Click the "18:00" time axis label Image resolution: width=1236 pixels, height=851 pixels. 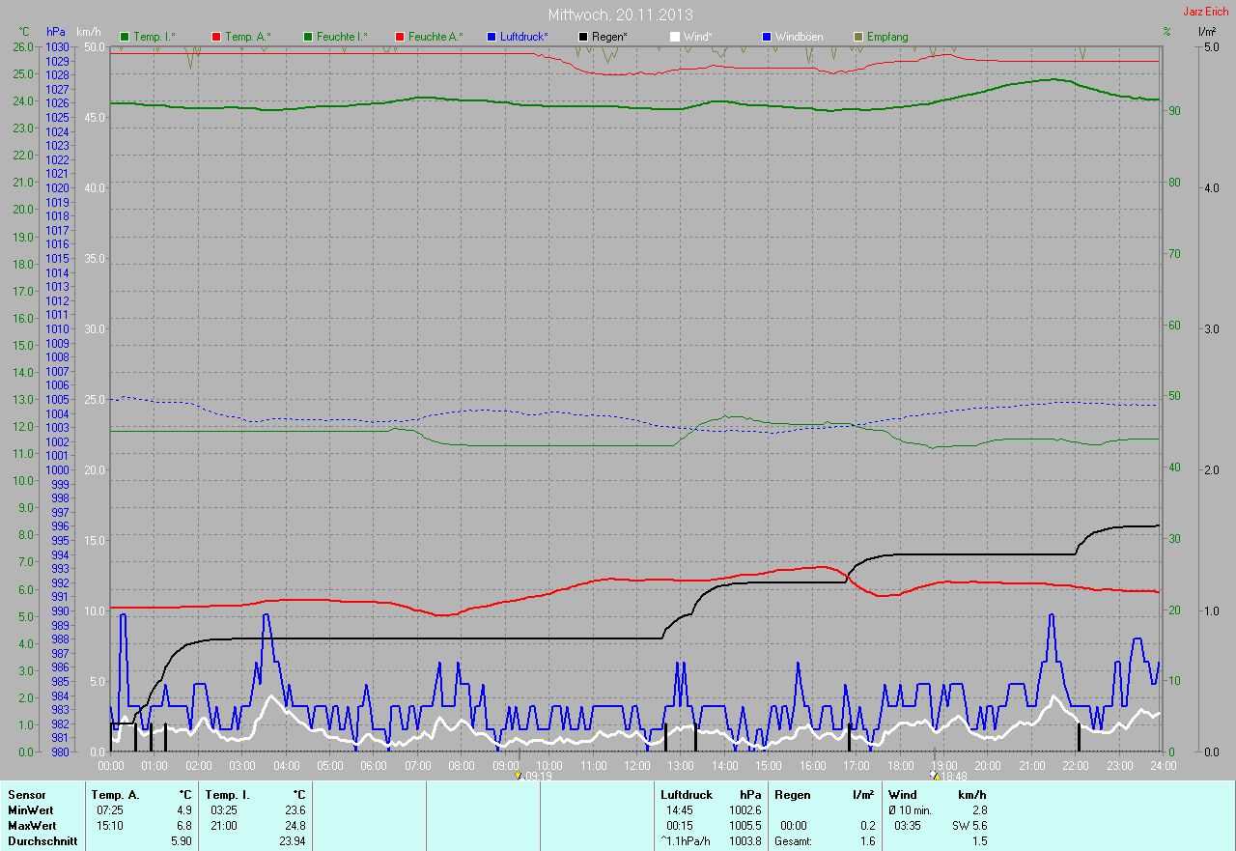tap(900, 766)
